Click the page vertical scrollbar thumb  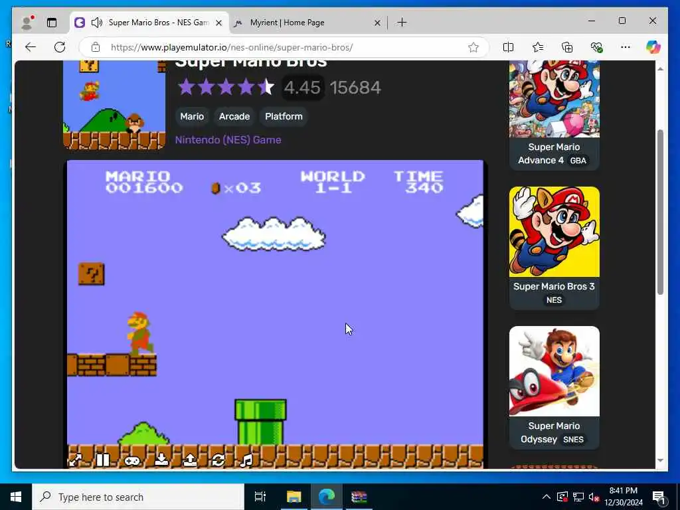(x=660, y=212)
